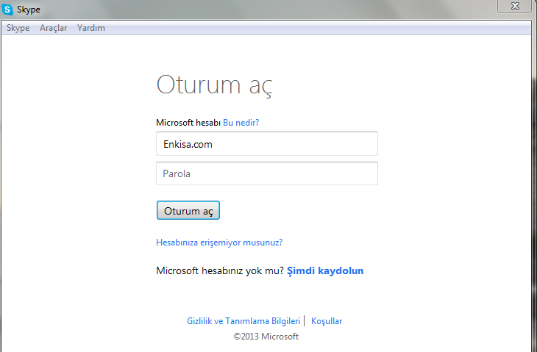Click the 'Bu nedir?' link

pos(241,123)
